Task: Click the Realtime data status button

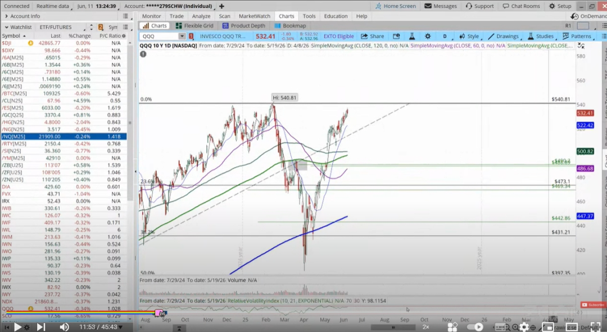Action: 53,6
